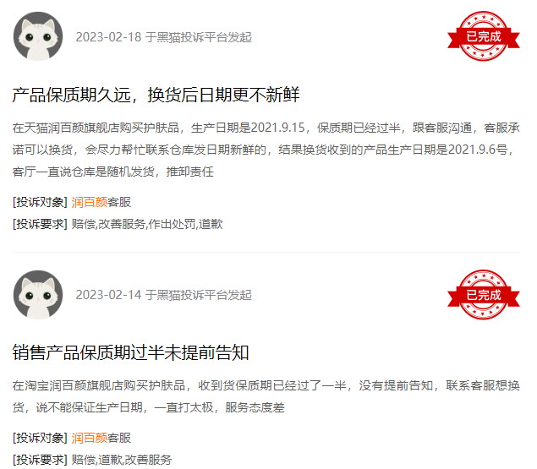Click the cat avatar of the 2023-02-14 complaint
The width and height of the screenshot is (537, 469).
[38, 295]
